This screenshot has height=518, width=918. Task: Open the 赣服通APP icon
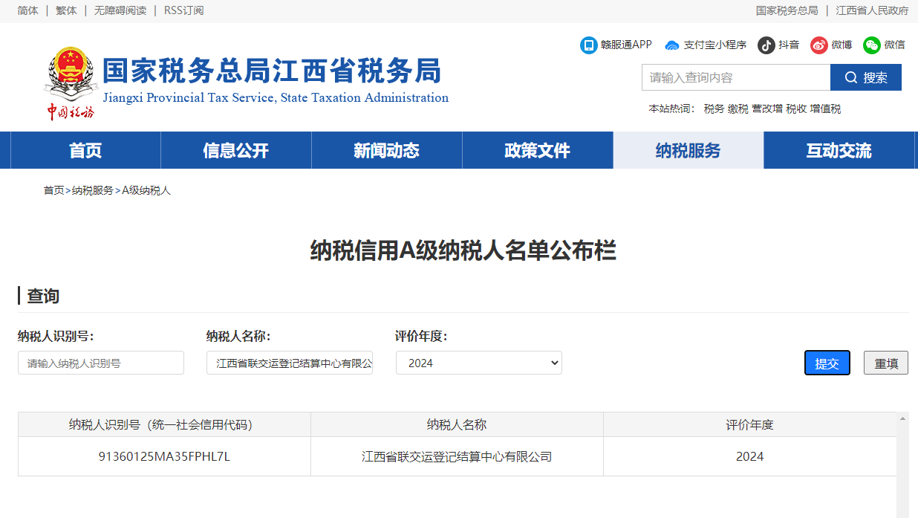pyautogui.click(x=588, y=45)
